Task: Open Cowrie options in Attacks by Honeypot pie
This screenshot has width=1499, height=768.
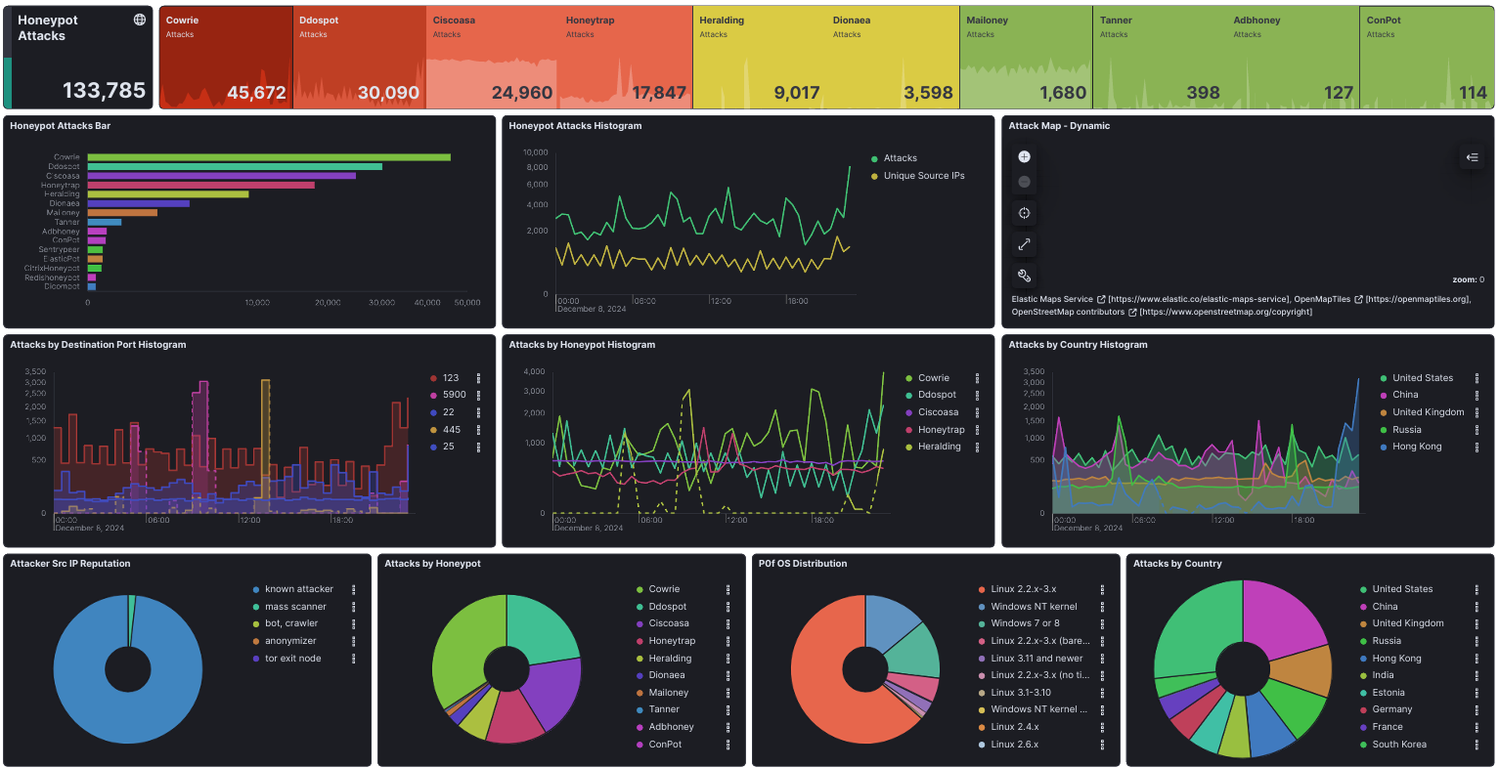Action: pos(728,589)
